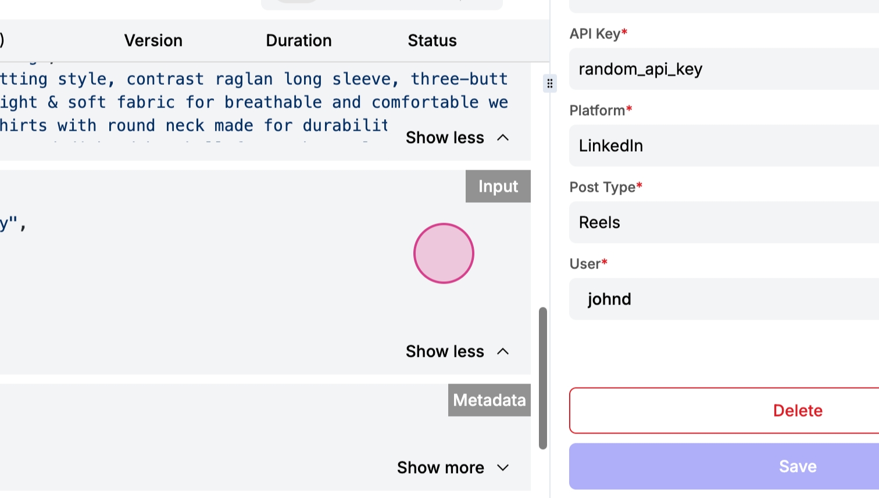
Task: Click the Duration column header
Action: [x=299, y=41]
